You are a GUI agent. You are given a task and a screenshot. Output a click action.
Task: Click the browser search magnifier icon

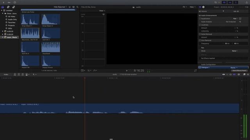[77, 7]
